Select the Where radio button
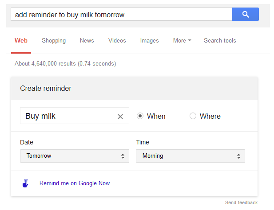The height and width of the screenshot is (210, 274). tap(193, 116)
